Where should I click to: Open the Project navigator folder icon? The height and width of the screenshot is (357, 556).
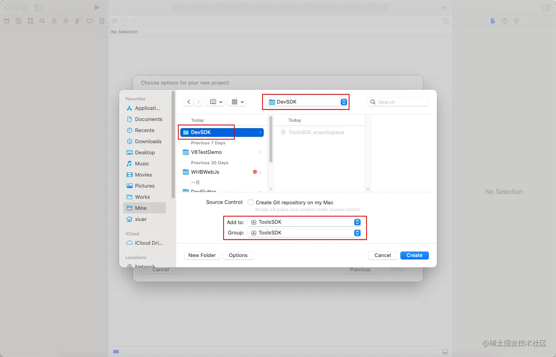tap(7, 21)
